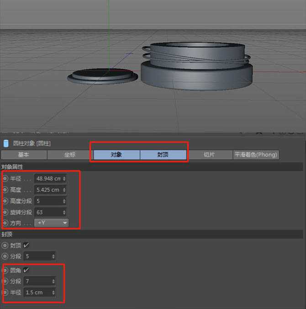Click stepper arrows on 半径 48.948 cm field
The image size is (306, 309).
coord(64,178)
